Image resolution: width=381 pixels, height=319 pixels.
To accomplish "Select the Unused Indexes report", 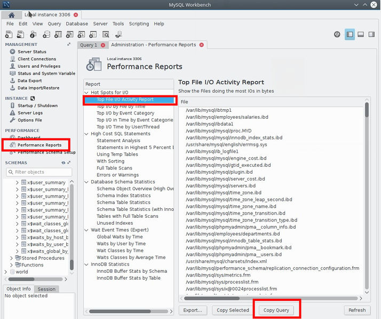I will coord(115,223).
